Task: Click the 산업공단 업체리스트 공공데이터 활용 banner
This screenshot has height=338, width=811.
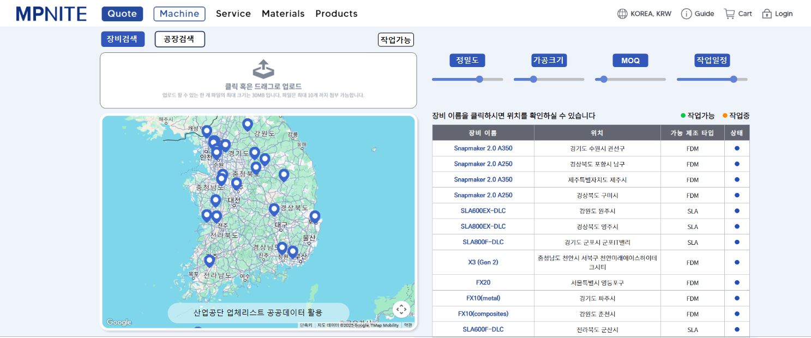Action: (x=259, y=313)
